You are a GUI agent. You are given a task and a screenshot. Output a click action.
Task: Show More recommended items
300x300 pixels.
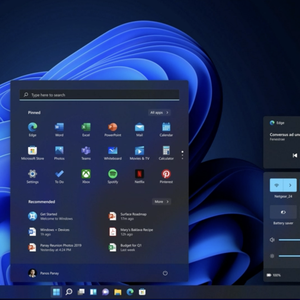pos(161,201)
